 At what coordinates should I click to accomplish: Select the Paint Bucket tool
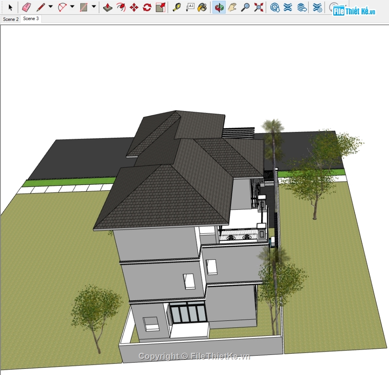pos(202,7)
